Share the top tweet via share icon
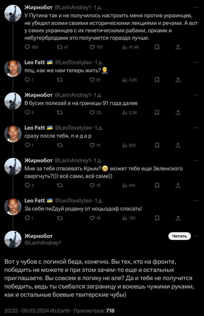Viewport: 204px width, 316px height. pyautogui.click(x=178, y=47)
